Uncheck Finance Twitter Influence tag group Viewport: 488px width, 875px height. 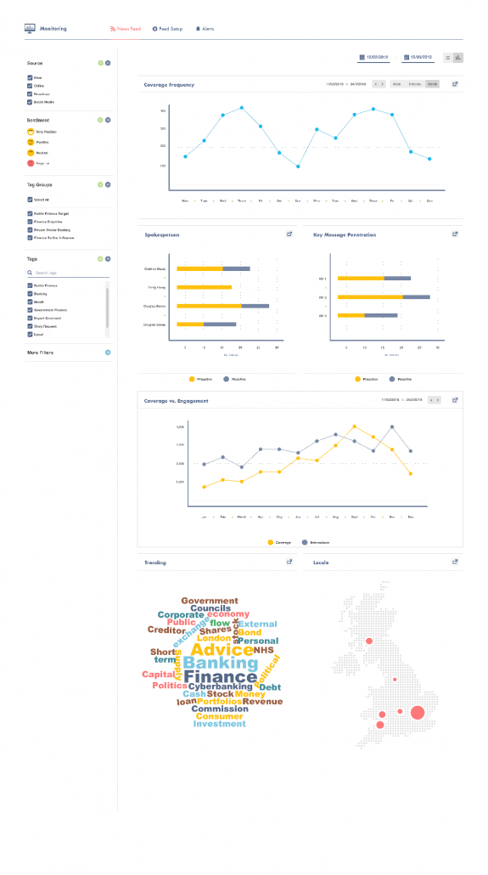pos(30,238)
